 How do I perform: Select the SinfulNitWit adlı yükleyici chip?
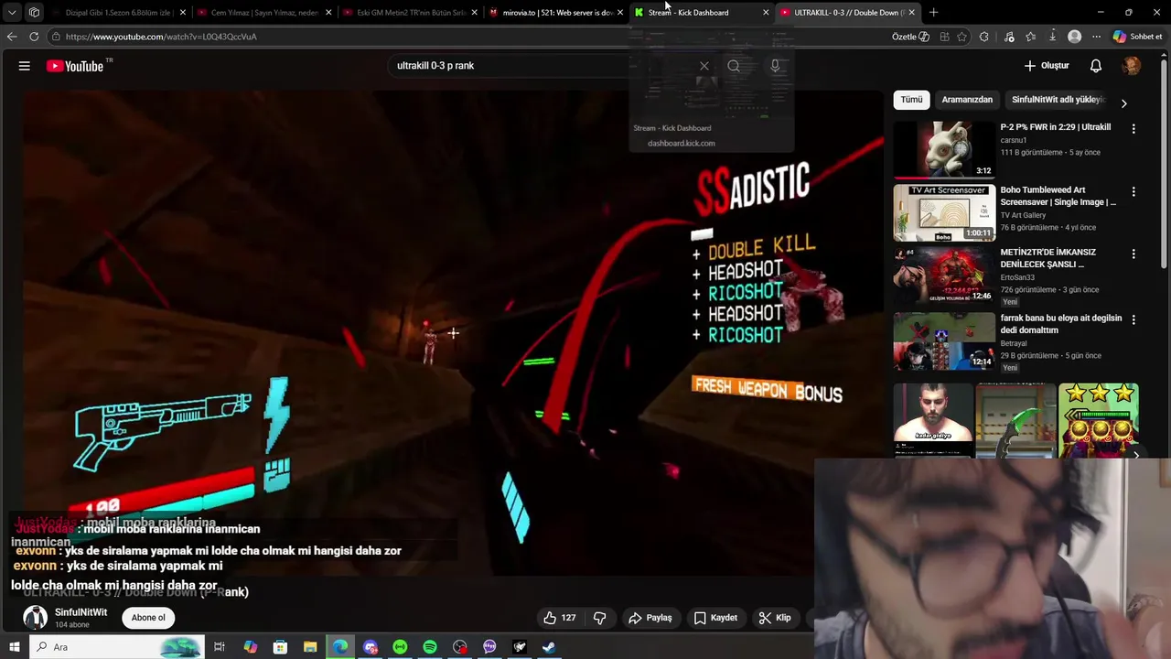tap(1058, 100)
